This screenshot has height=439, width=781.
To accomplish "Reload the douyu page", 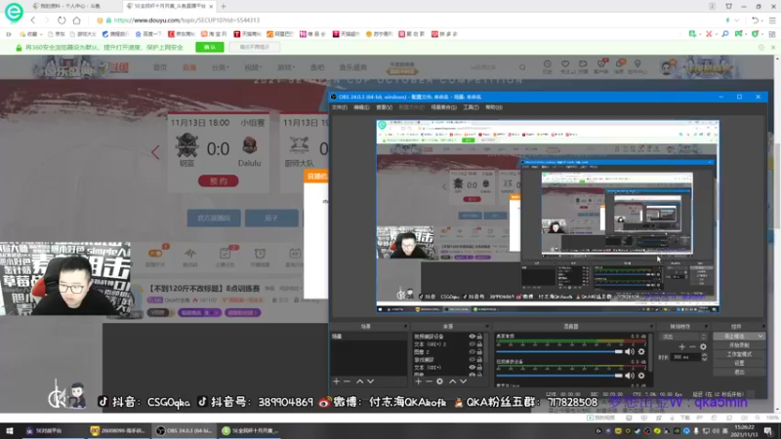I will pos(62,20).
